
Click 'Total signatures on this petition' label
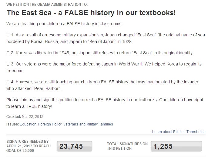coord(127,146)
